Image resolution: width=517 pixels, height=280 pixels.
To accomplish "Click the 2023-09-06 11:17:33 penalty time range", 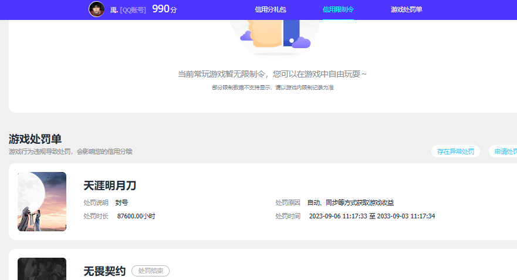I will [x=372, y=216].
